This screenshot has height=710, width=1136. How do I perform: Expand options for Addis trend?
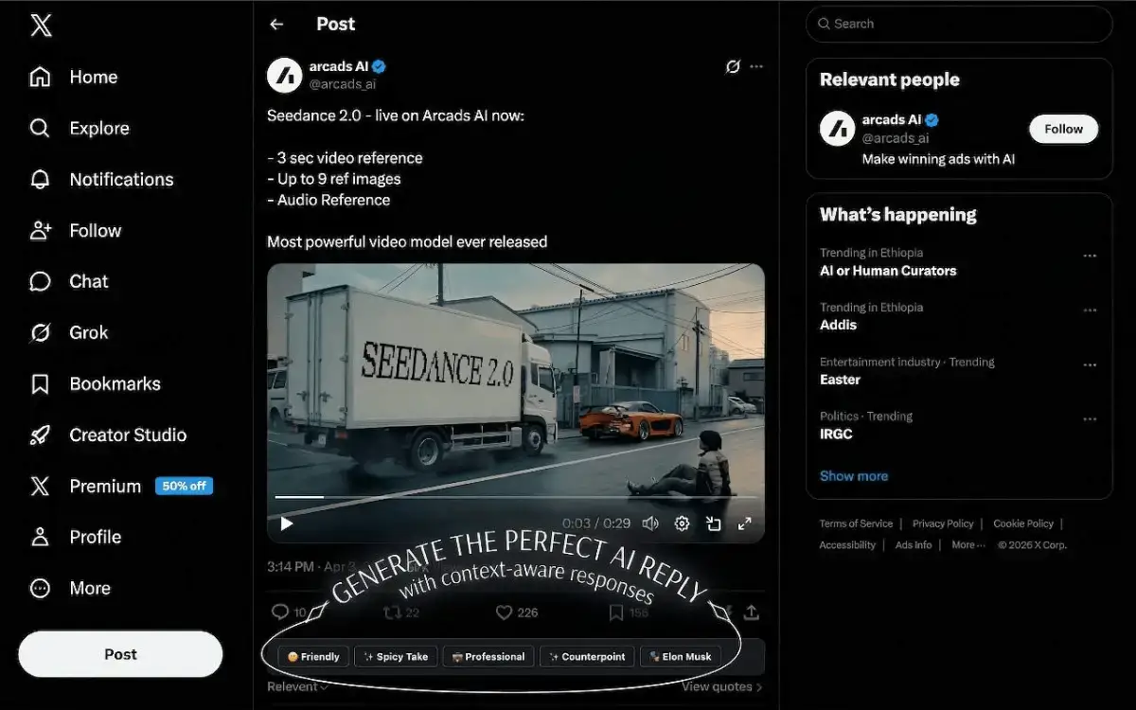pyautogui.click(x=1090, y=311)
